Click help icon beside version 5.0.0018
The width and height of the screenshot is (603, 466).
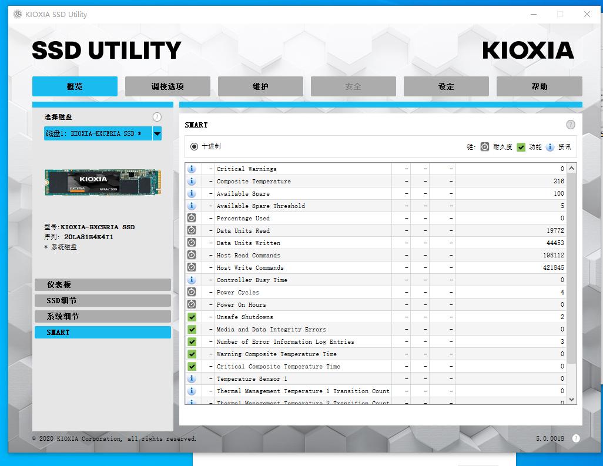(576, 438)
